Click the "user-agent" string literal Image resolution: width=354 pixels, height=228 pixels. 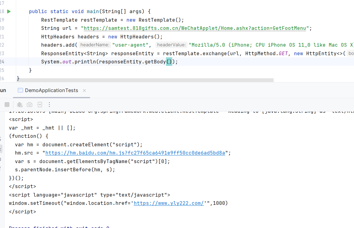pyautogui.click(x=130, y=45)
